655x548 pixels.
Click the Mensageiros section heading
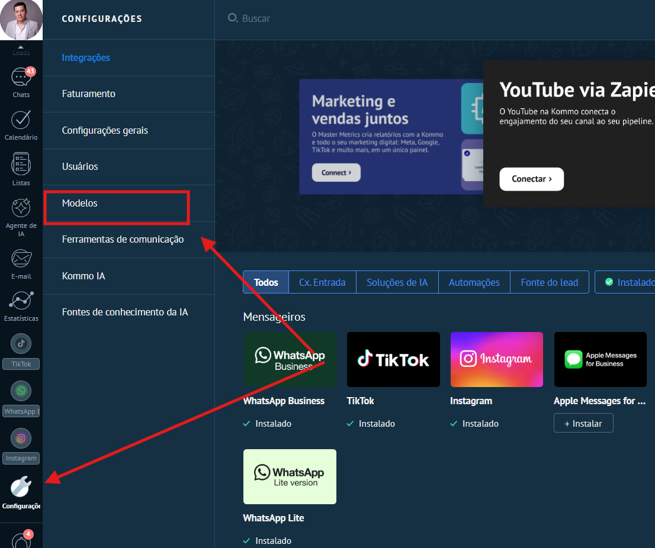click(274, 317)
